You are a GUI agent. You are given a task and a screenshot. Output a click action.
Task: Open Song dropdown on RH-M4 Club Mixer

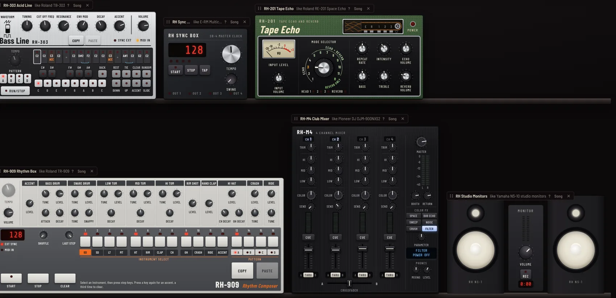pyautogui.click(x=392, y=119)
